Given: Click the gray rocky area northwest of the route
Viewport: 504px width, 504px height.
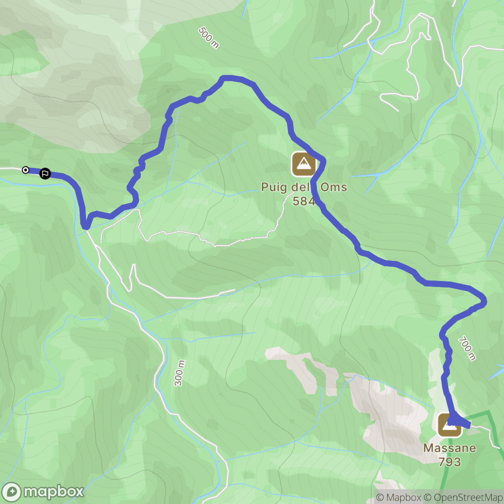Looking at the screenshot, I should [74, 71].
